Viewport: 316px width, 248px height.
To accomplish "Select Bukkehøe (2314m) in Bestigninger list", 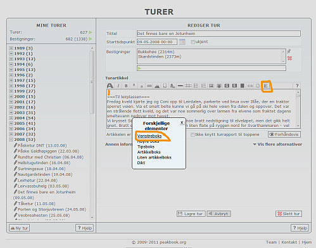I will pos(156,52).
